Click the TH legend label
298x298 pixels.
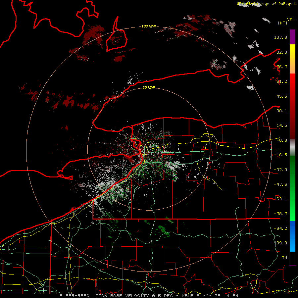point(284,258)
